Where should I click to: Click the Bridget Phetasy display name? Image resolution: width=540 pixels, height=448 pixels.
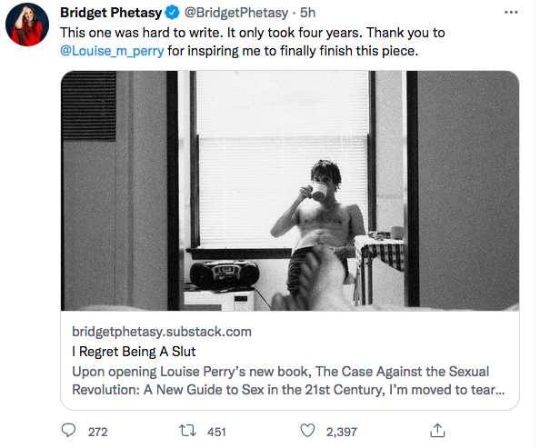pyautogui.click(x=111, y=13)
